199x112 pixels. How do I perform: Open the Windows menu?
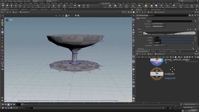(x=20, y=1)
